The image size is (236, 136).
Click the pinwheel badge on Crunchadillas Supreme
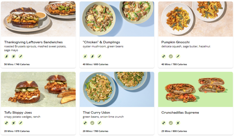coord(164,123)
